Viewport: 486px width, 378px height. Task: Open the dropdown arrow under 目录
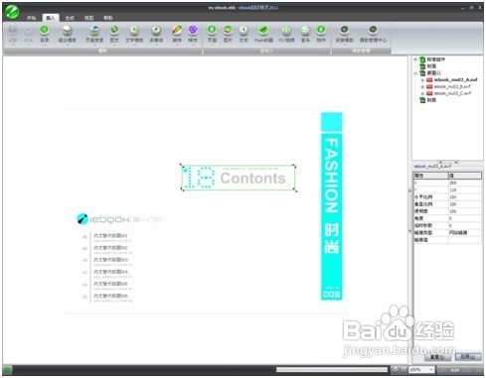(x=45, y=45)
